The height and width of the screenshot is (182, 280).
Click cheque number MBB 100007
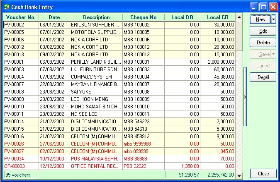[144, 84]
